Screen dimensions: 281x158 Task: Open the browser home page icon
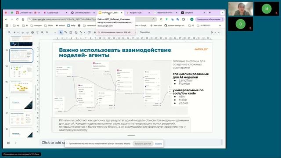(x=23, y=19)
